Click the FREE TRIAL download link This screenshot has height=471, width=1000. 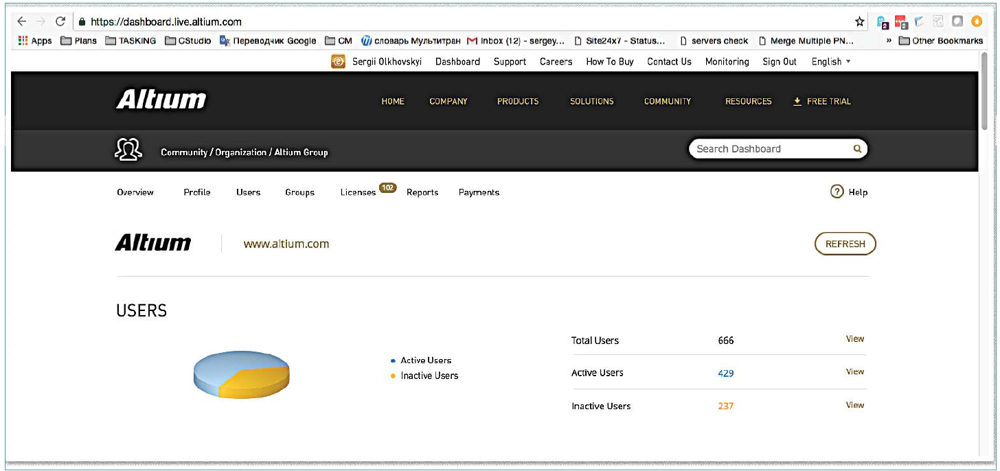[x=822, y=101]
